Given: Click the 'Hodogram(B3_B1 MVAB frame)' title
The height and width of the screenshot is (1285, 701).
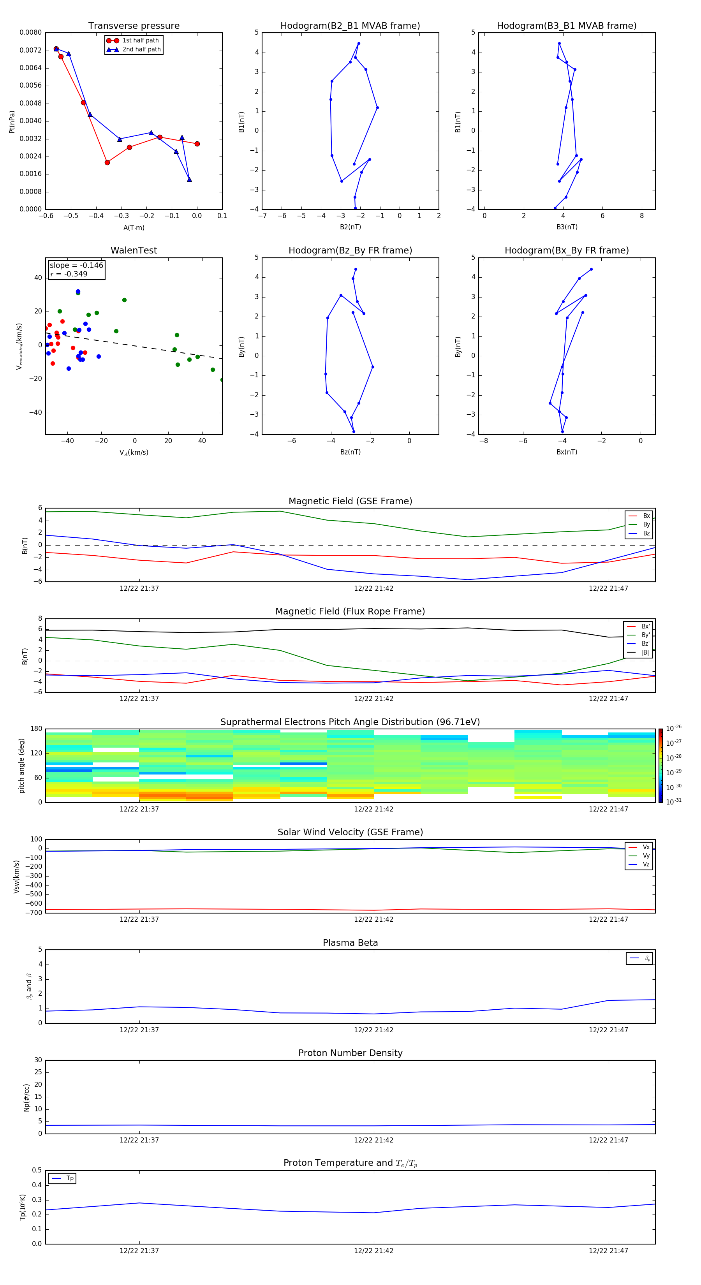Looking at the screenshot, I should tap(567, 26).
